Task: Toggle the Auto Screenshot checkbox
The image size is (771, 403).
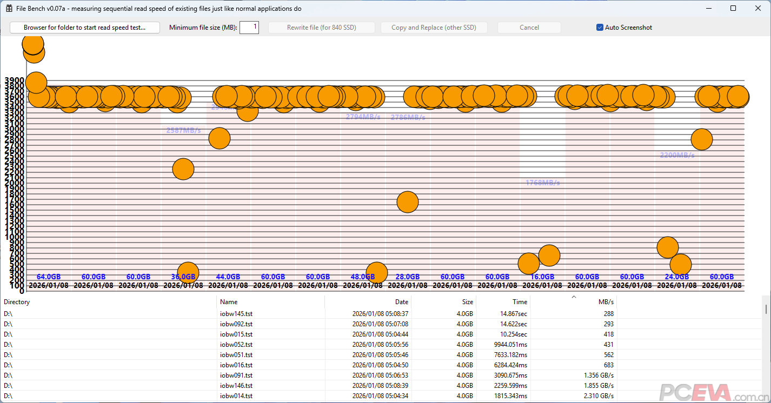Action: tap(600, 28)
